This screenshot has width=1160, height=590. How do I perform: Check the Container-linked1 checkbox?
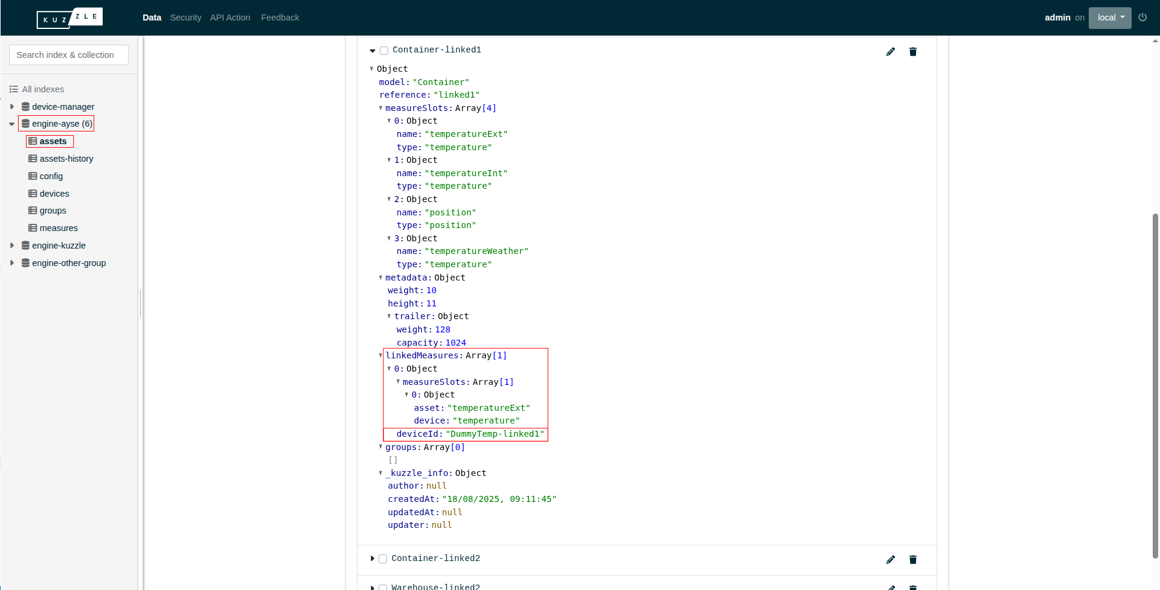point(384,51)
